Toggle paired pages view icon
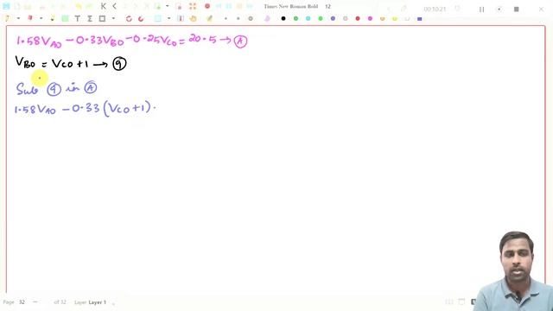The image size is (553, 311). pyautogui.click(x=449, y=301)
